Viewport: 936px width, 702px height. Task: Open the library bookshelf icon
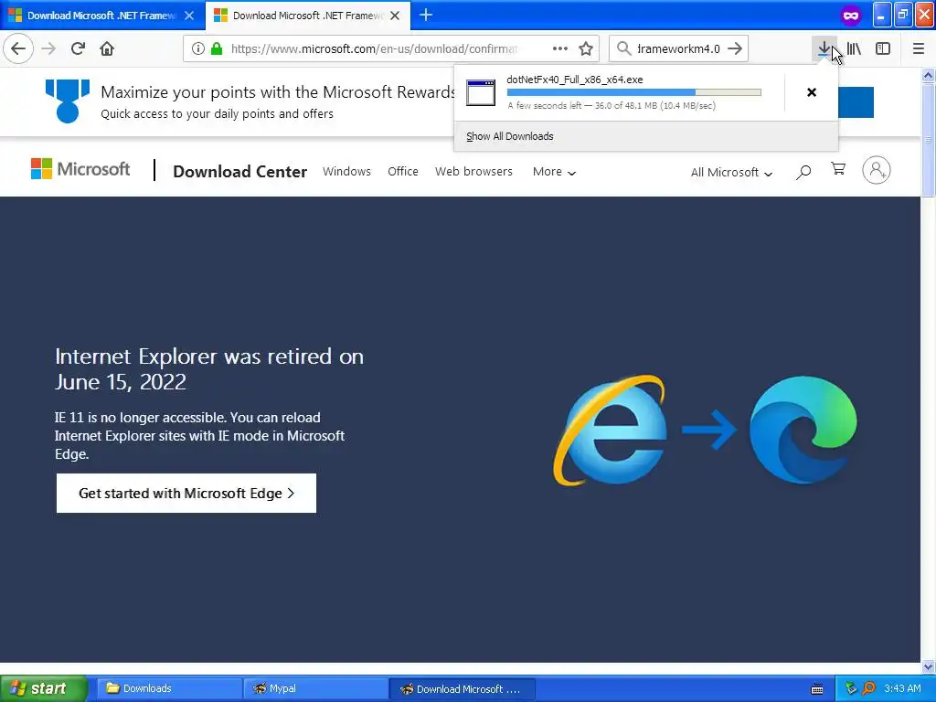coord(854,48)
